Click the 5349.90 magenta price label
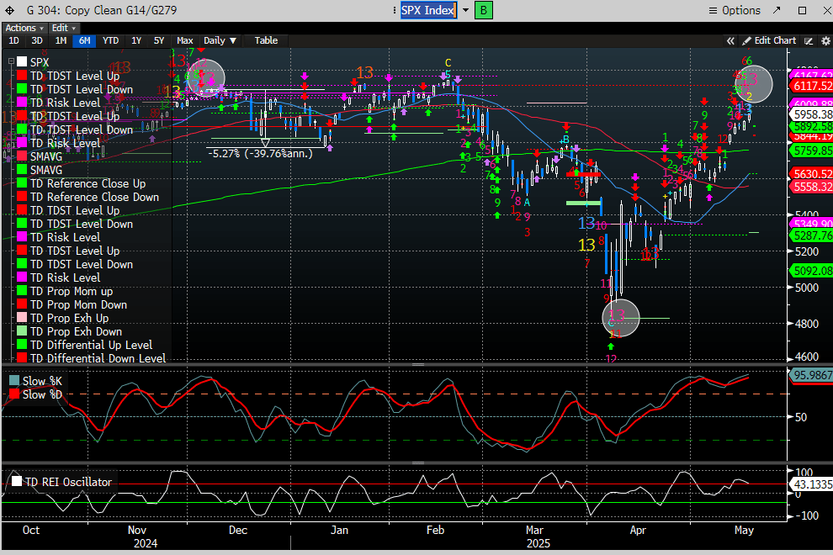 (x=812, y=223)
